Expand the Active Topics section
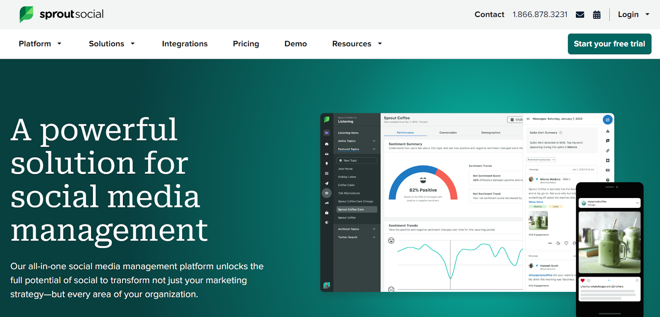 pos(357,141)
